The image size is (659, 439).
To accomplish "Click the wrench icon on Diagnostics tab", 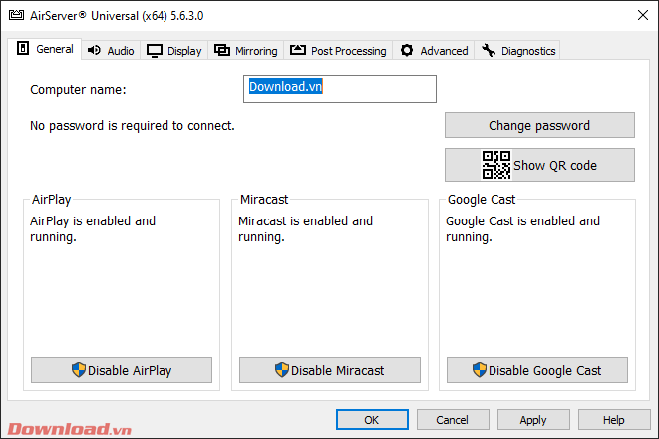I will [x=489, y=51].
